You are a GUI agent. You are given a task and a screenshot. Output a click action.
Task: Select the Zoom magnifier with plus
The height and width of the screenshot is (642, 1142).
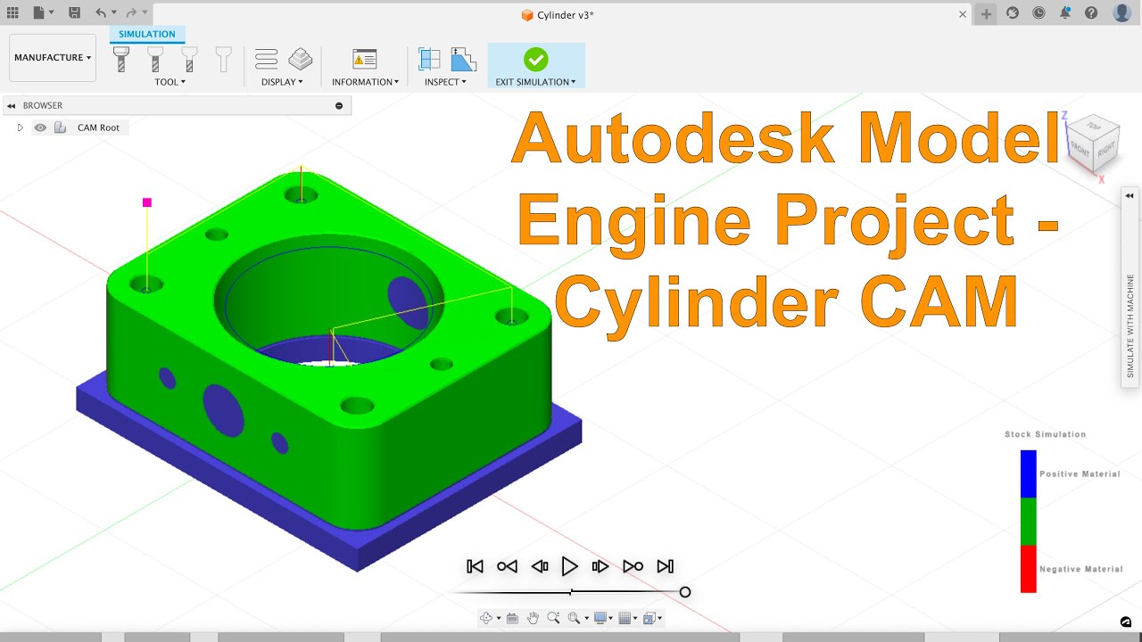coord(553,618)
